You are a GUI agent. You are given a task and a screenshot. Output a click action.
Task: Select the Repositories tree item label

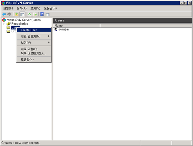[x=20, y=24]
